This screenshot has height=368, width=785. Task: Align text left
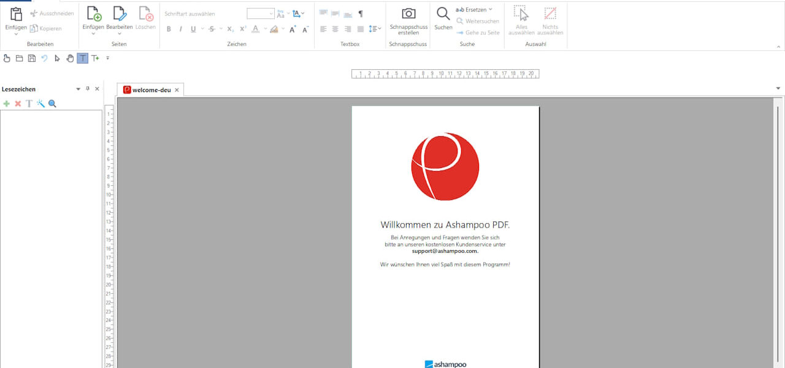pyautogui.click(x=323, y=29)
